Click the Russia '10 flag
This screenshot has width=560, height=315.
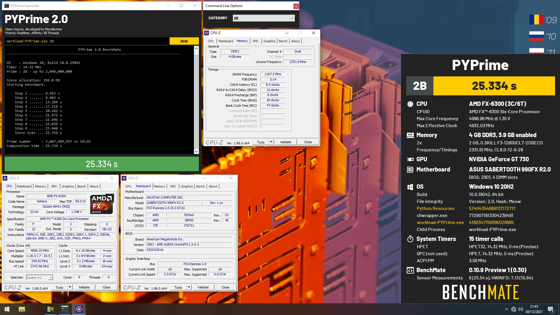pyautogui.click(x=537, y=36)
